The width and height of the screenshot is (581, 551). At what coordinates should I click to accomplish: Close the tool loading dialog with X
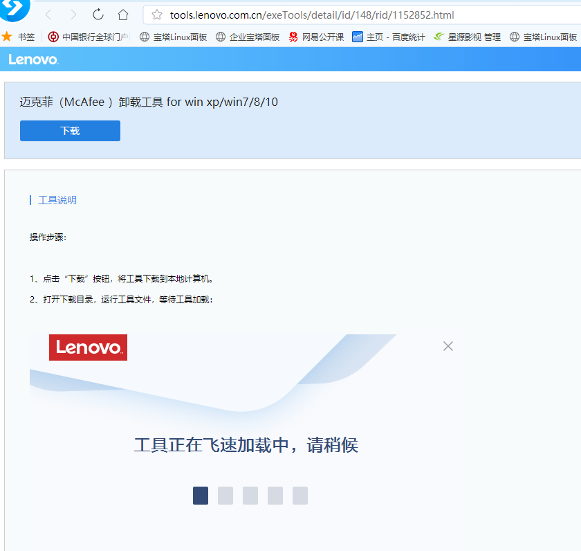448,346
